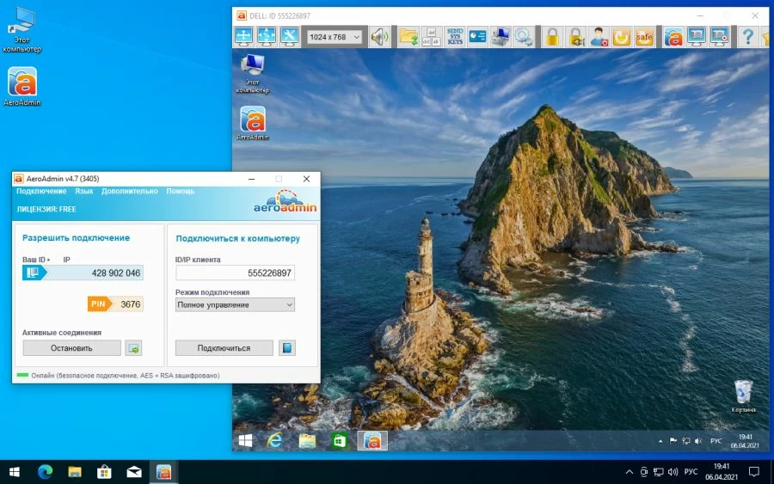774x484 pixels.
Task: Open the help question mark icon
Action: pyautogui.click(x=748, y=37)
